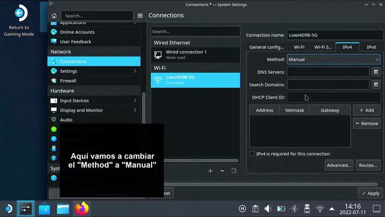The width and height of the screenshot is (385, 217).
Task: Click the Gateway column header
Action: pyautogui.click(x=330, y=110)
